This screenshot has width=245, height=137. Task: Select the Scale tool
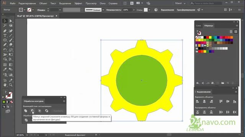pyautogui.click(x=11, y=50)
